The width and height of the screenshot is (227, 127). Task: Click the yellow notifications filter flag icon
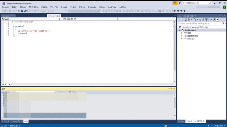[175, 3]
